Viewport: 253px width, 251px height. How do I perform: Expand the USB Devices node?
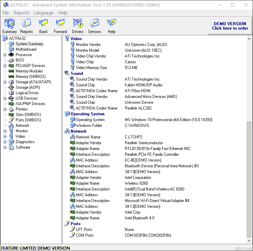pyautogui.click(x=5, y=99)
